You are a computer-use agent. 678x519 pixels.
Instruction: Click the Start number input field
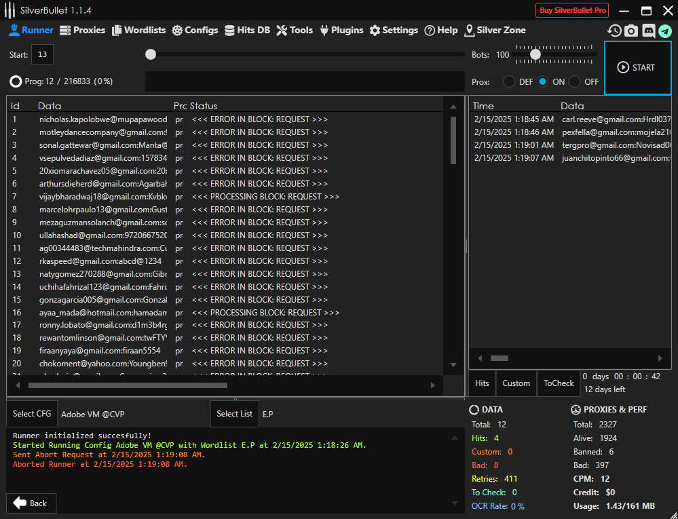coord(42,54)
